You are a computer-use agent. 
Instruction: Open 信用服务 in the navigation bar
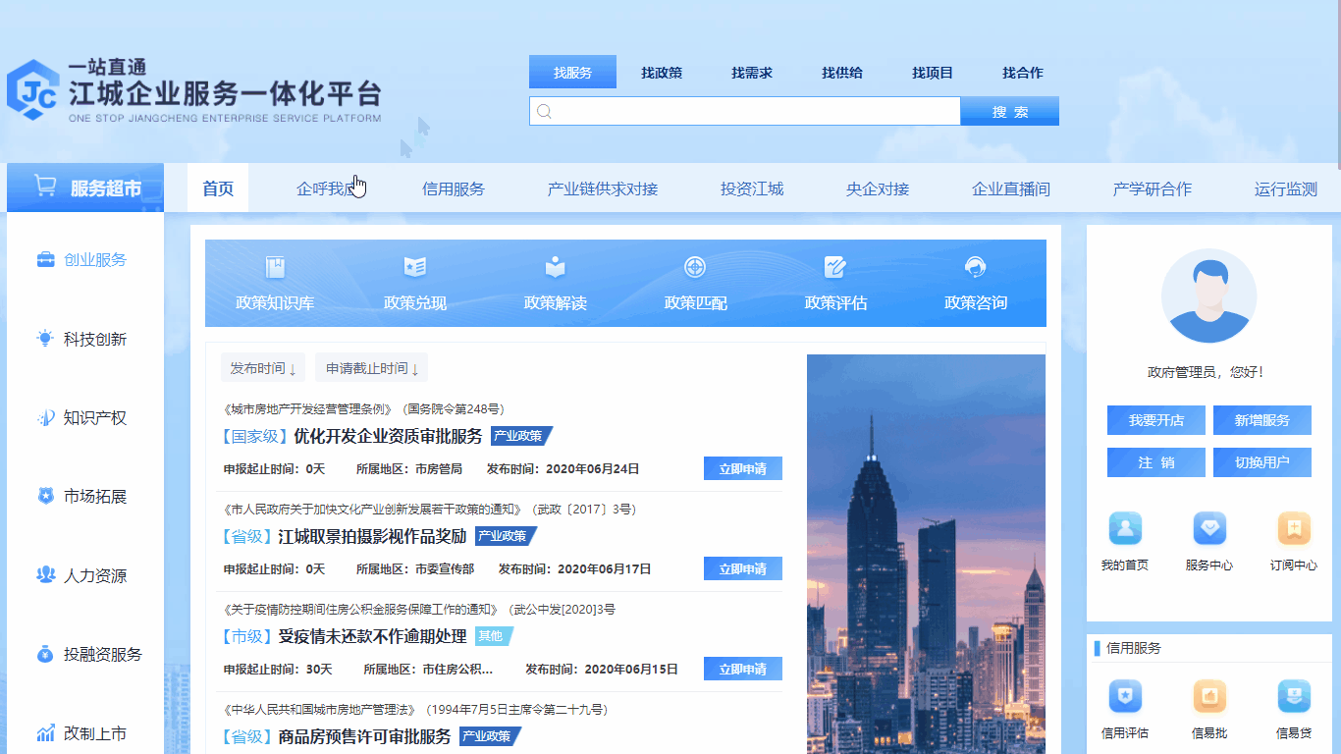click(454, 189)
